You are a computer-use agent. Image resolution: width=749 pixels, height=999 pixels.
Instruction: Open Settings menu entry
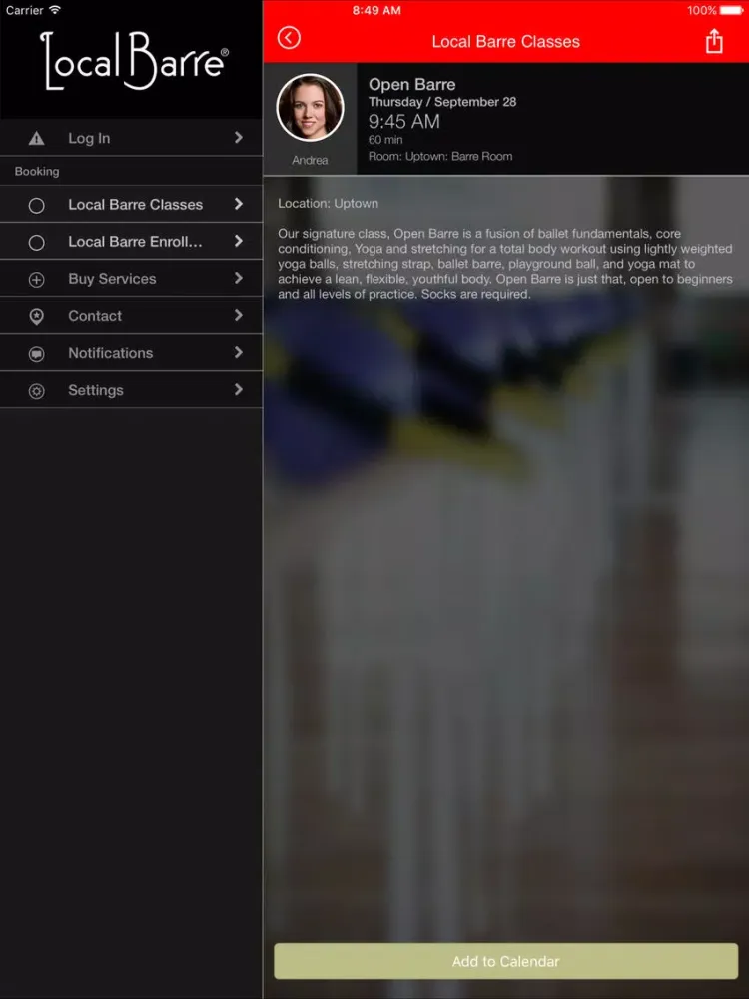pos(131,389)
